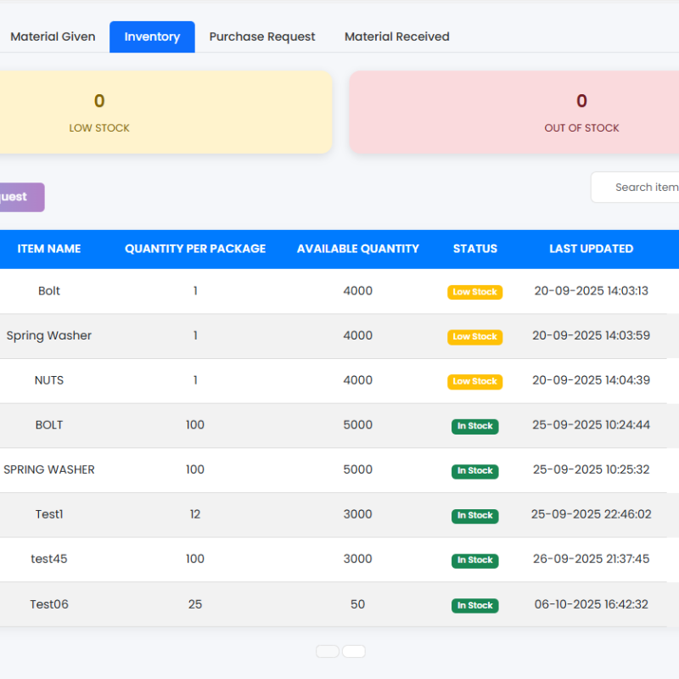Select the lowercase Bolt item name
679x679 pixels.
pos(49,291)
